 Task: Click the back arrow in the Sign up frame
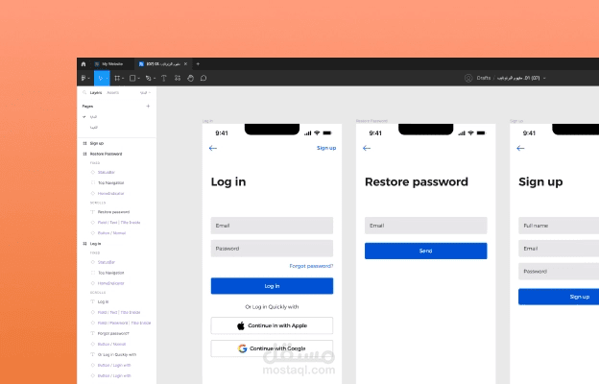520,148
